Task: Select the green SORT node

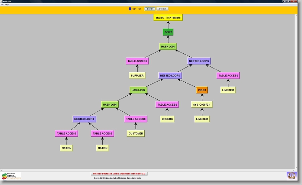Action: pyautogui.click(x=168, y=32)
